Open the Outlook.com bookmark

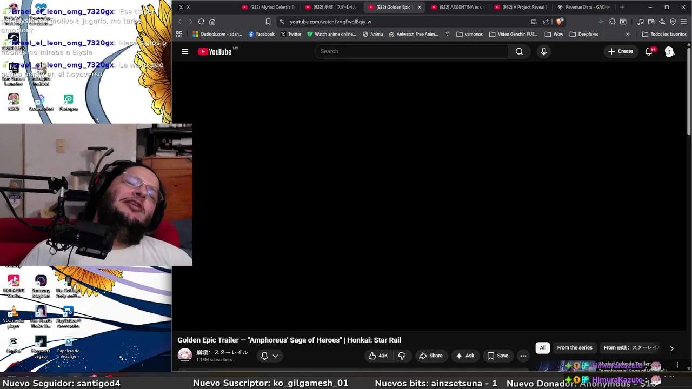pyautogui.click(x=217, y=34)
